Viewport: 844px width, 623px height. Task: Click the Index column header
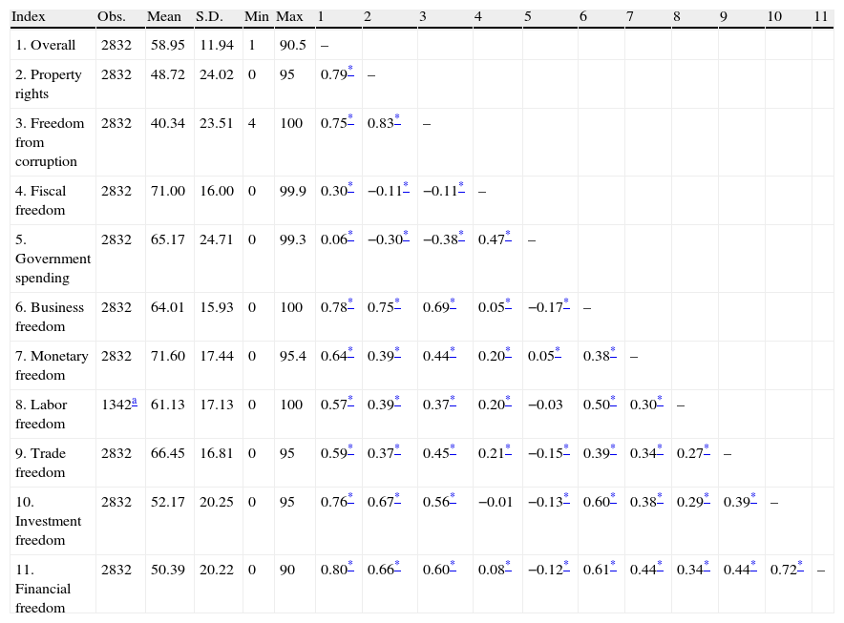(27, 18)
